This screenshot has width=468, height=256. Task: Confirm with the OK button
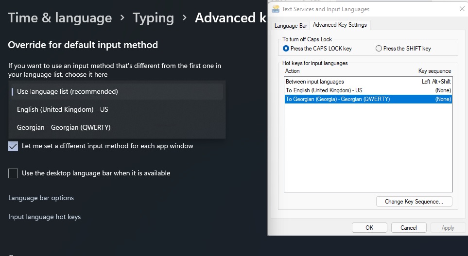pos(369,228)
